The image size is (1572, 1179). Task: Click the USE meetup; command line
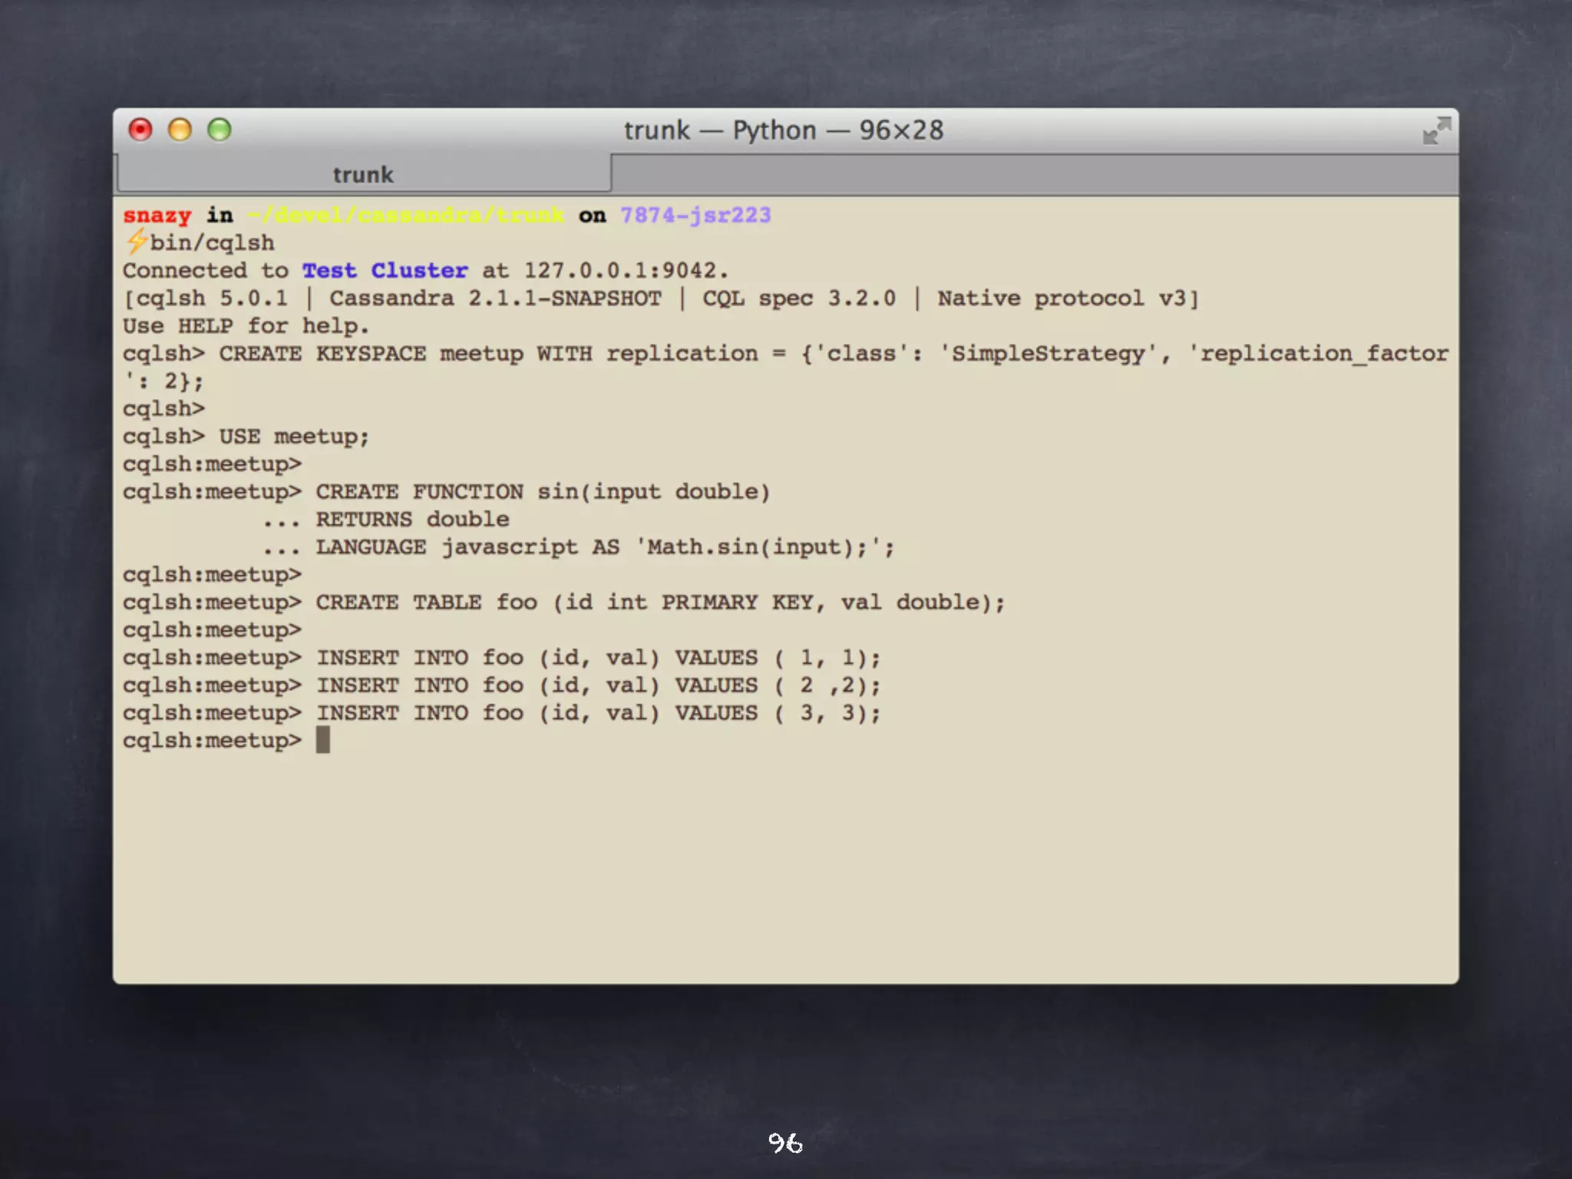click(x=294, y=437)
